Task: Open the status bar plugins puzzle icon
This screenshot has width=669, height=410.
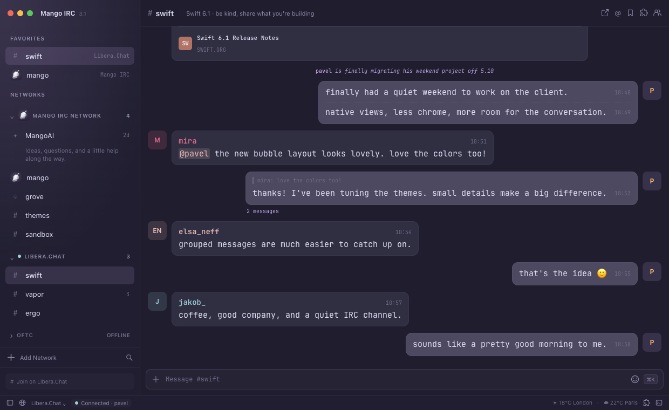Action: tap(647, 403)
